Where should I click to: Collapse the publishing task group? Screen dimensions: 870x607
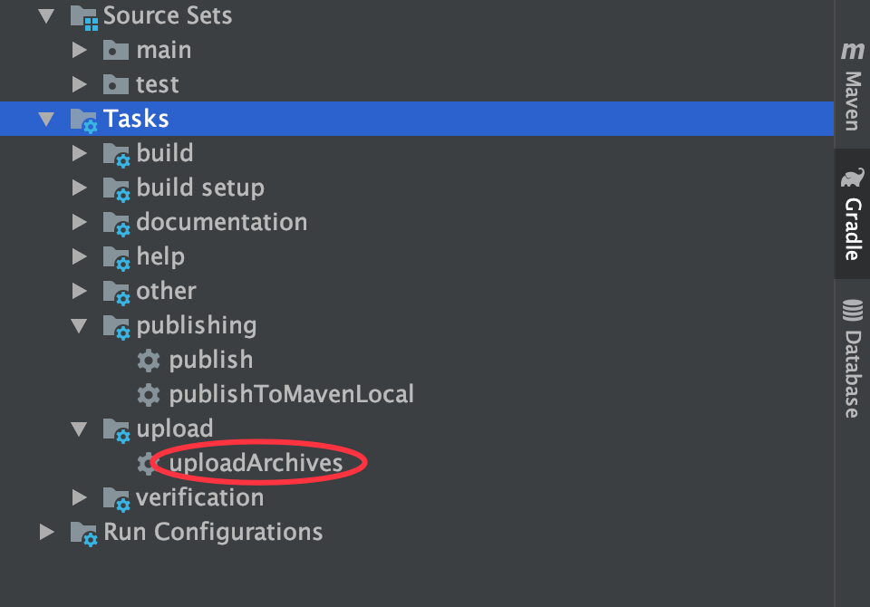pos(80,325)
